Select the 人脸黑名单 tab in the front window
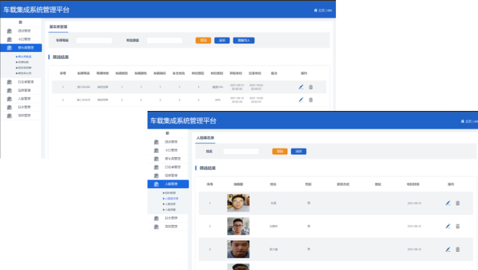 [205, 138]
